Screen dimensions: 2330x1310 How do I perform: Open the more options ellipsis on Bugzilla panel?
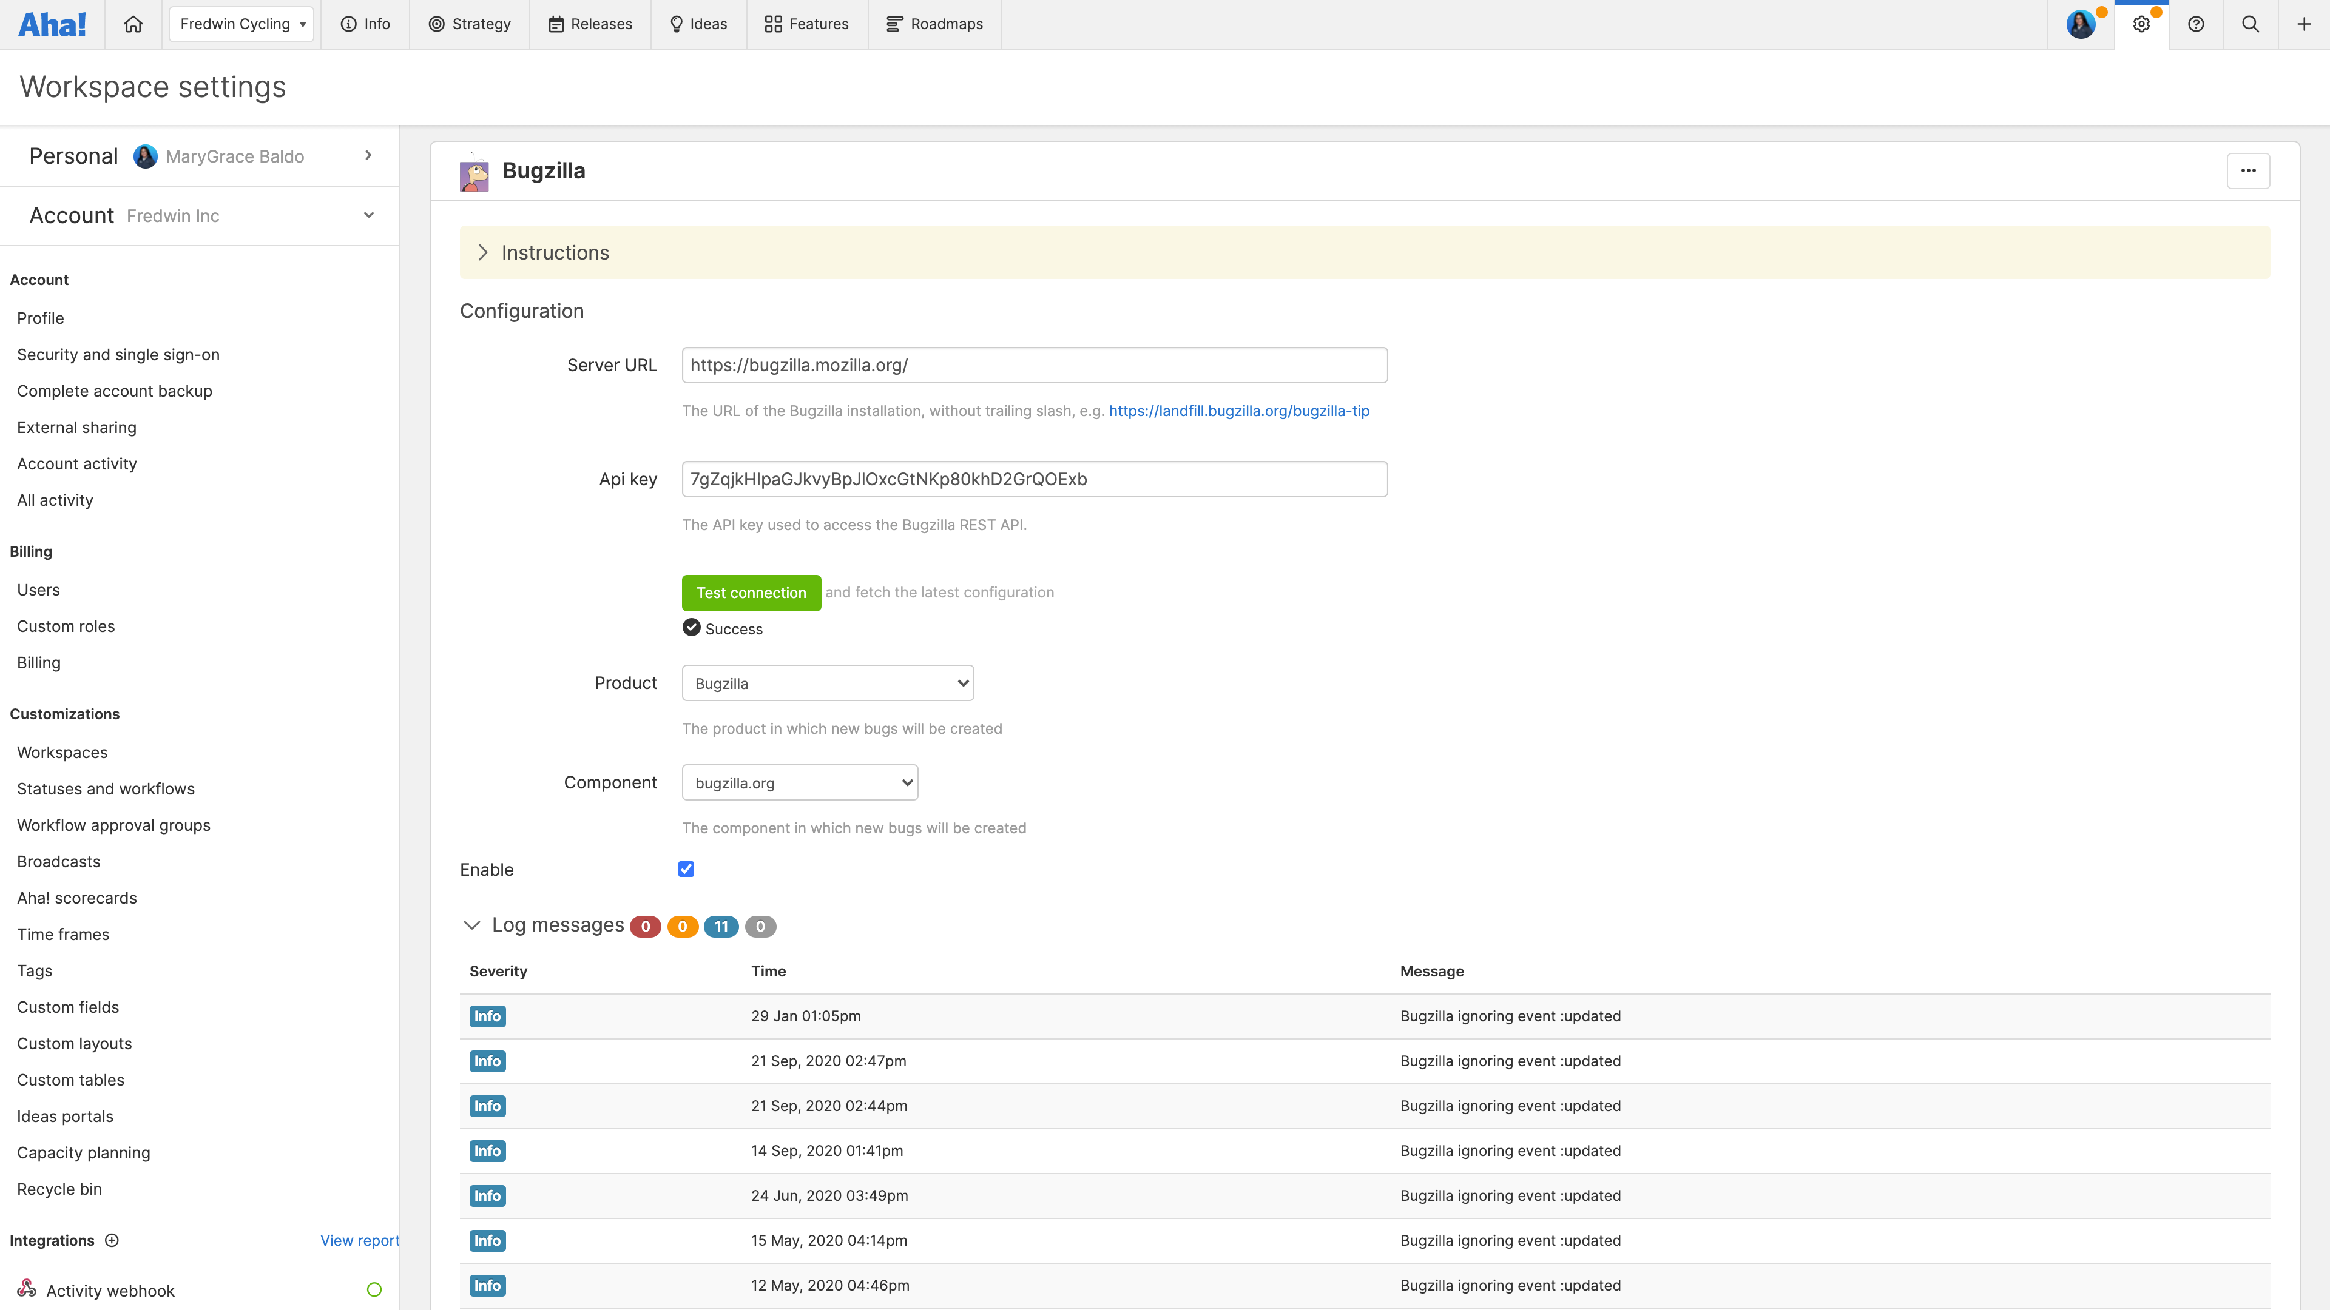pos(2249,170)
